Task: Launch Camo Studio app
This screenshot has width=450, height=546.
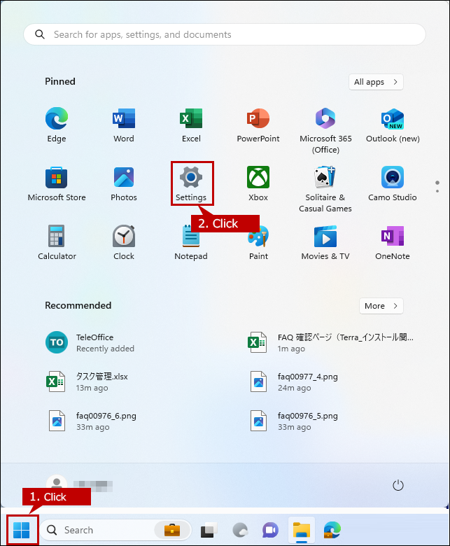Action: click(x=393, y=184)
